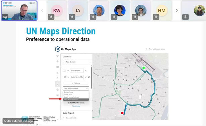Select the JA participant tile
The width and height of the screenshot is (206, 126).
point(78,10)
